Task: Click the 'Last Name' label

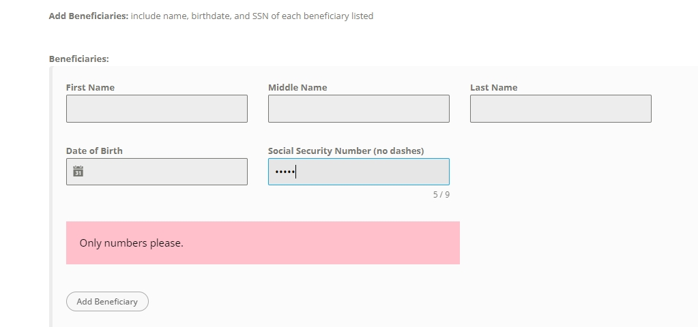Action: (494, 87)
